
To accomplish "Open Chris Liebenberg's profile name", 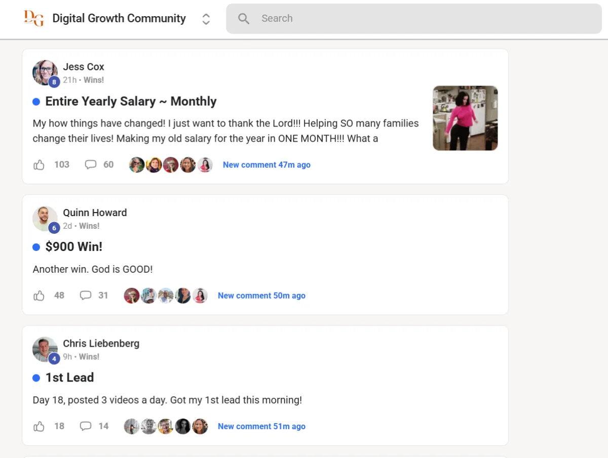I will click(x=101, y=344).
